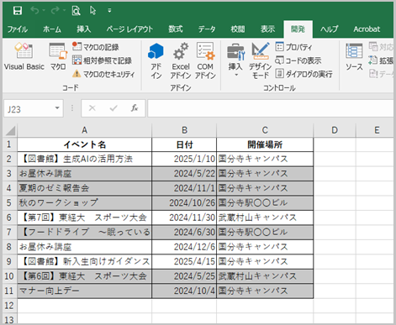Select cell 【図書館】生成AIの活用方法
The image size is (396, 325).
coord(84,159)
